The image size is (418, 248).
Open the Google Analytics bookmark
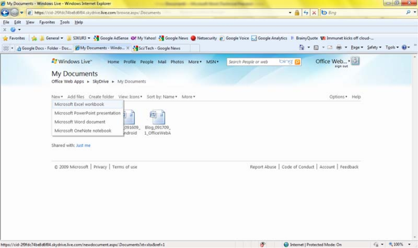coord(269,38)
